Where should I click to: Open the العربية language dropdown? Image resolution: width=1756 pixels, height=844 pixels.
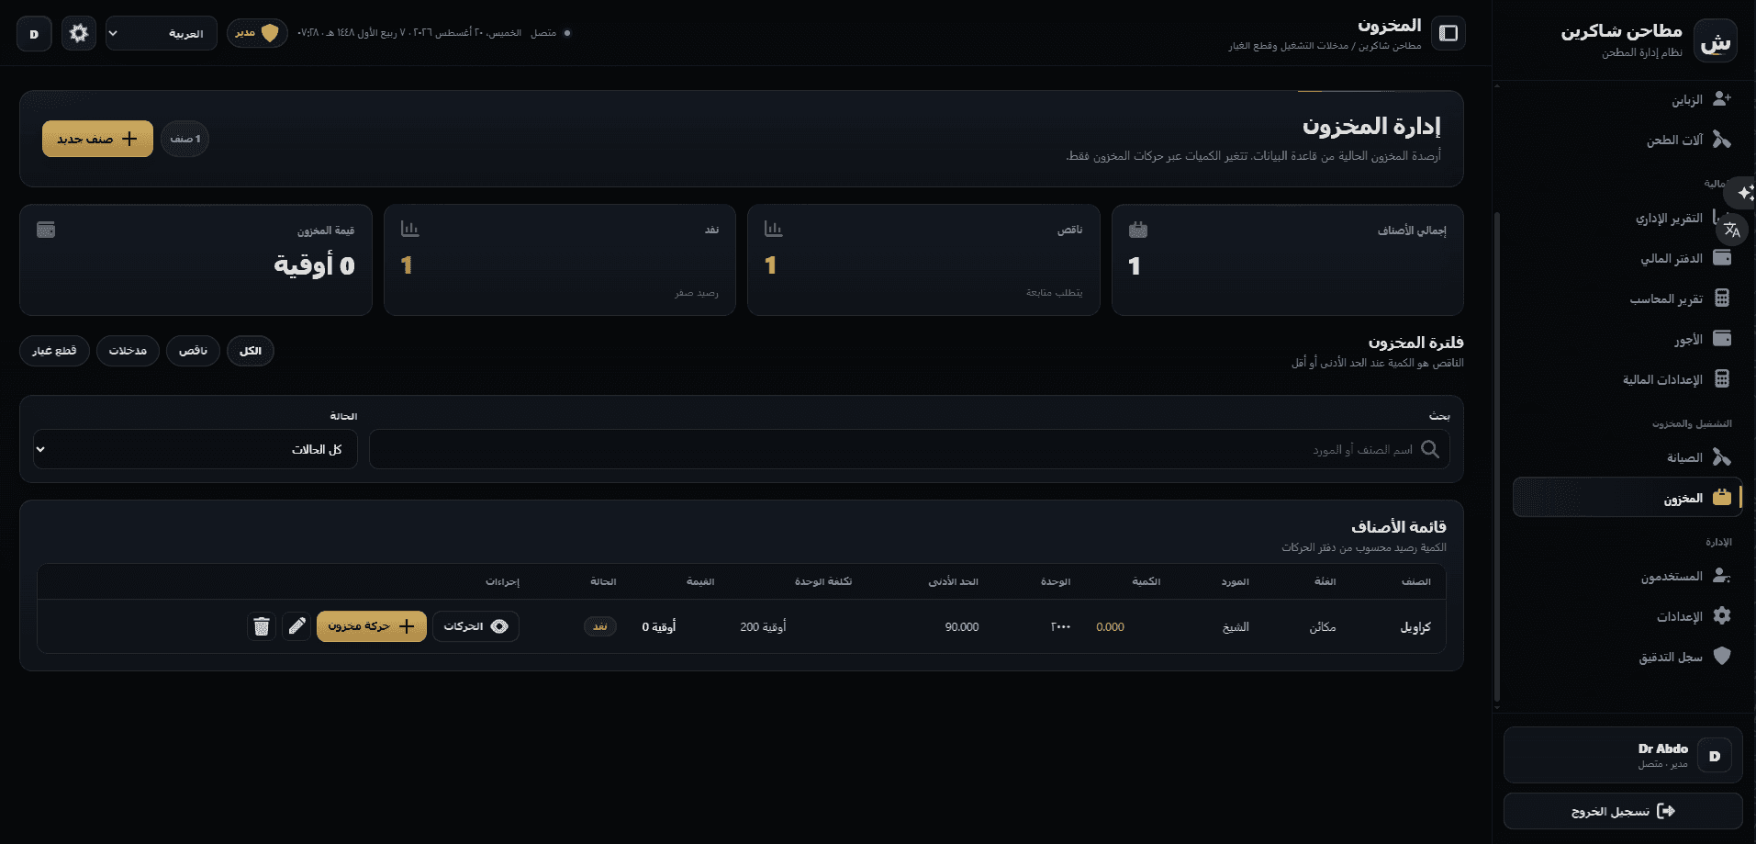click(162, 34)
